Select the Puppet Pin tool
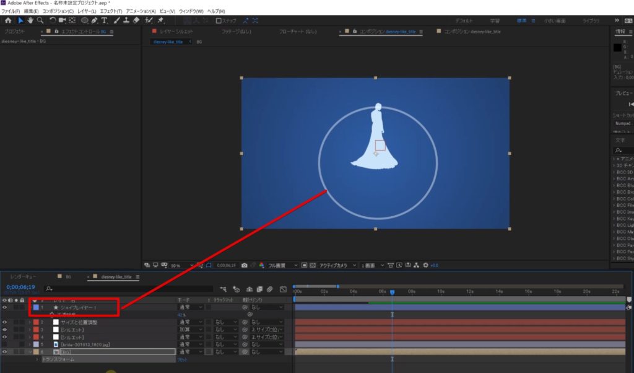634x373 pixels. click(x=161, y=20)
